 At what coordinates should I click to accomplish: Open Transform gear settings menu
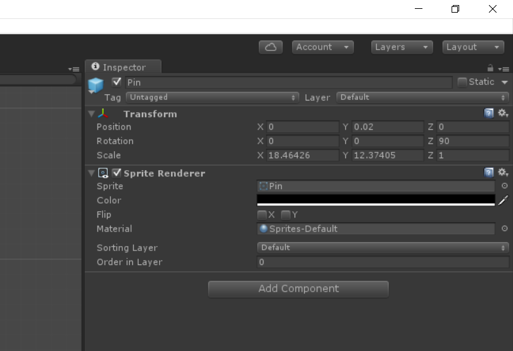(503, 113)
